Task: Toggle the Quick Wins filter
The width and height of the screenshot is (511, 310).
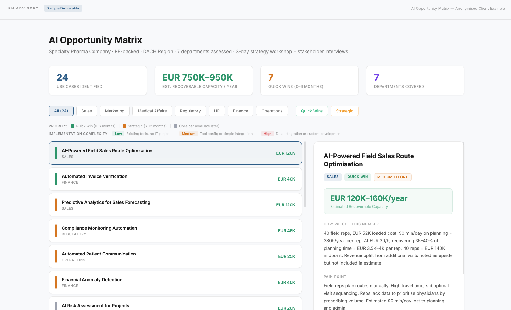Action: [312, 111]
